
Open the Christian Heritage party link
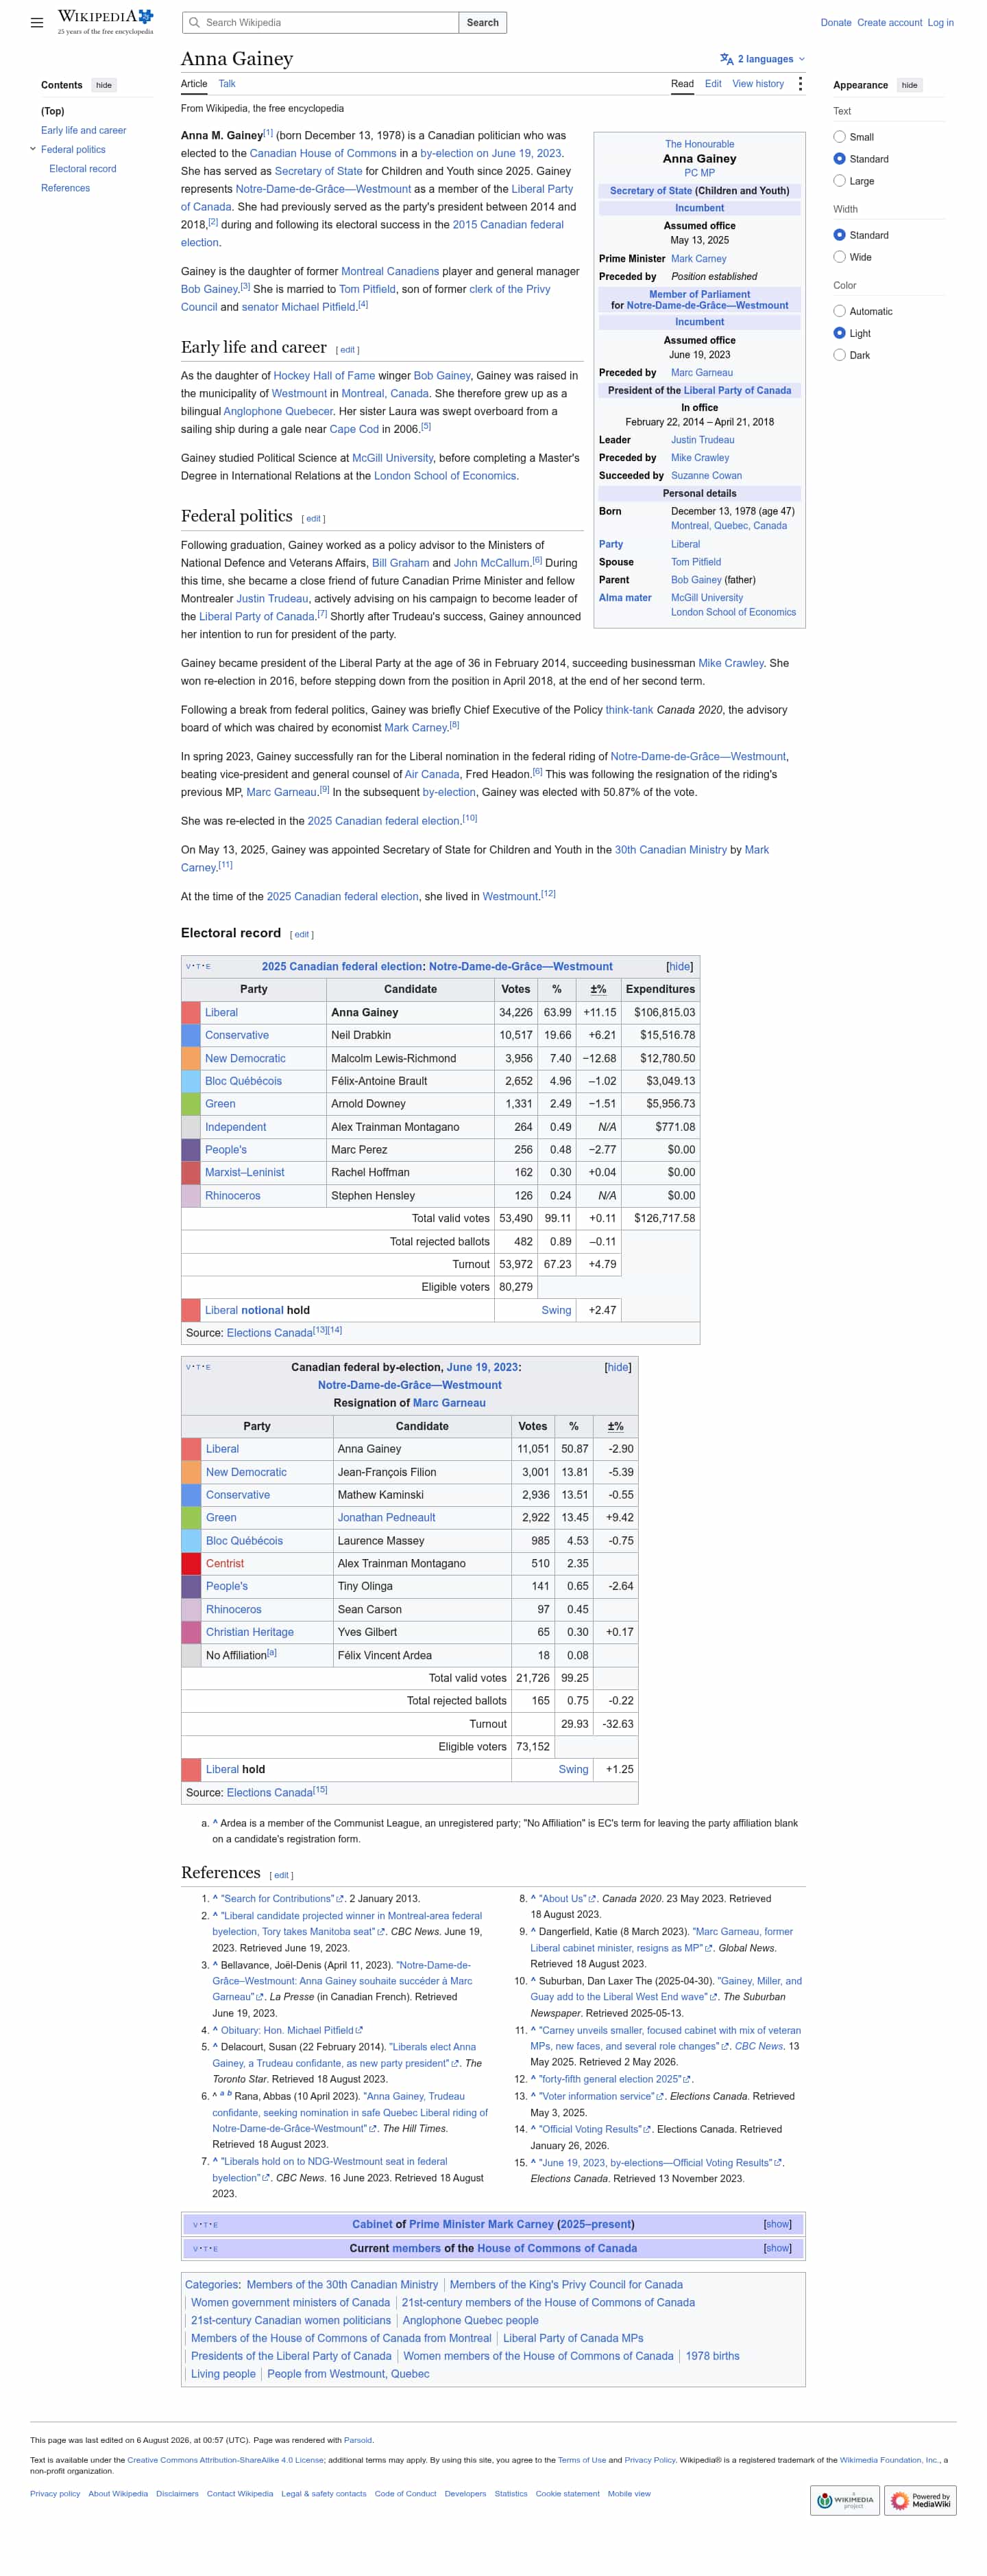tap(249, 1632)
